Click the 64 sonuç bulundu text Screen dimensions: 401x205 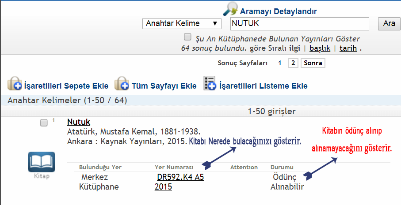[x=213, y=48]
